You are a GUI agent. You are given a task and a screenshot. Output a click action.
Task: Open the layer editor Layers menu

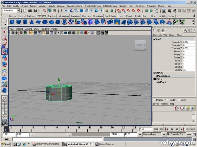point(156,104)
